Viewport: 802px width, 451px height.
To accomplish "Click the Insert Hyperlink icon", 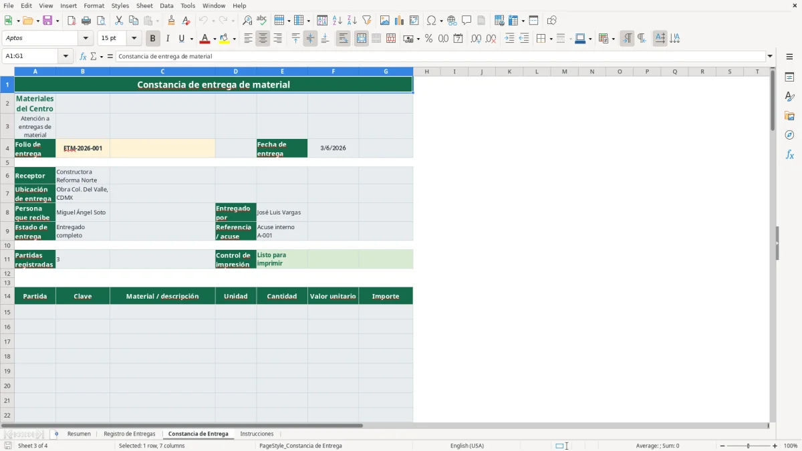I will click(452, 21).
